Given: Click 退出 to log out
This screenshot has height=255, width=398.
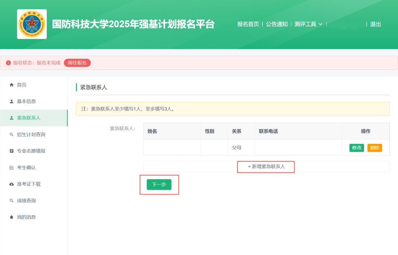Looking at the screenshot, I should [376, 24].
